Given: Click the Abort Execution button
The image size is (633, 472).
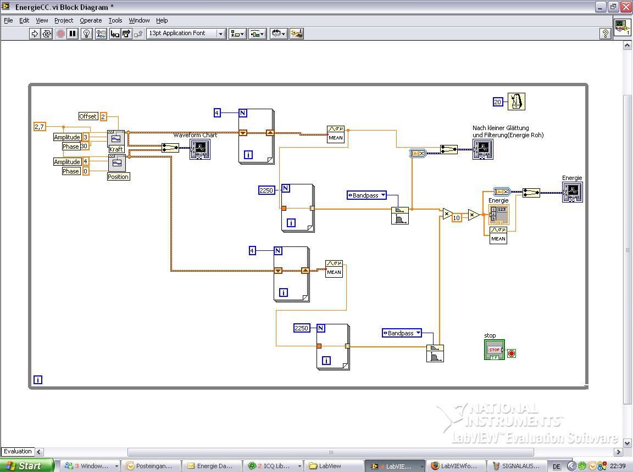Looking at the screenshot, I should [x=60, y=33].
